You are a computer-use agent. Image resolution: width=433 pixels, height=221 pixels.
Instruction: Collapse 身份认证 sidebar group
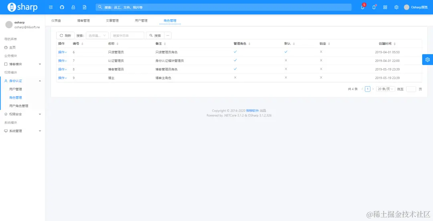coord(22,81)
